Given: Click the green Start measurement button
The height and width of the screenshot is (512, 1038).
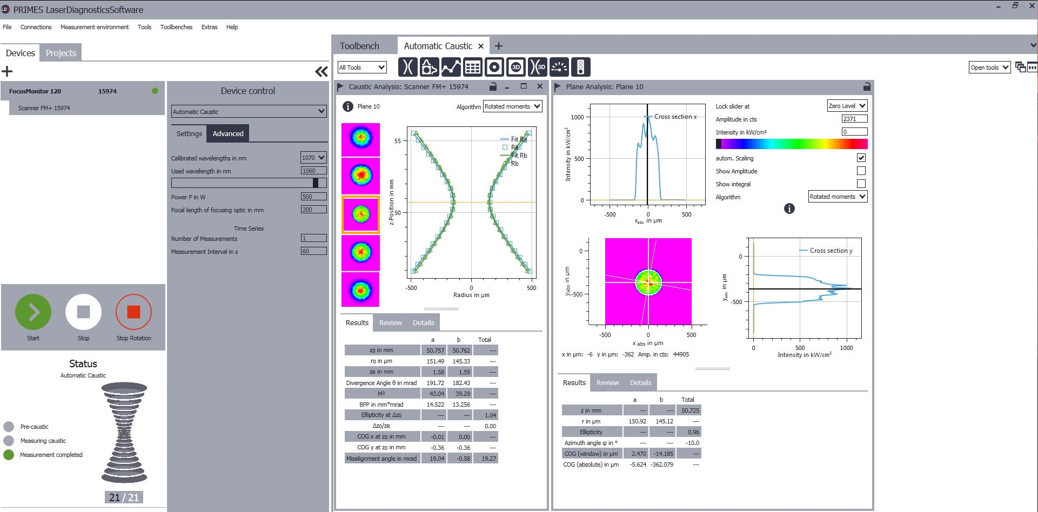Looking at the screenshot, I should tap(33, 312).
